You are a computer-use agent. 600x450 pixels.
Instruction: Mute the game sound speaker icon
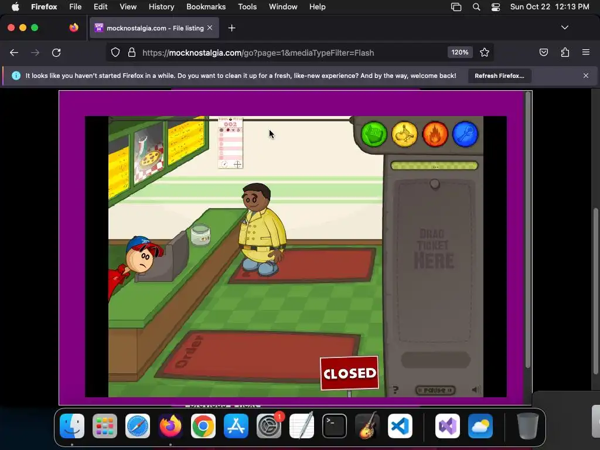click(476, 390)
